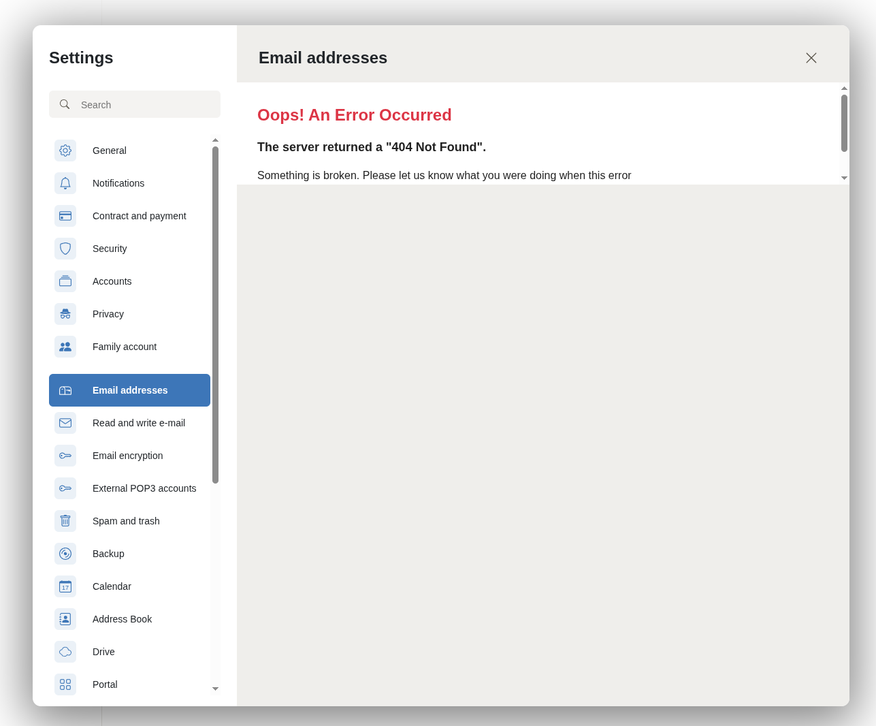Open the Address Book settings
The height and width of the screenshot is (726, 876).
click(123, 619)
